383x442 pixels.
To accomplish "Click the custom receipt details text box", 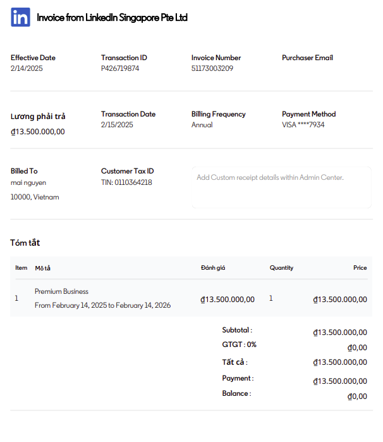I will point(281,187).
